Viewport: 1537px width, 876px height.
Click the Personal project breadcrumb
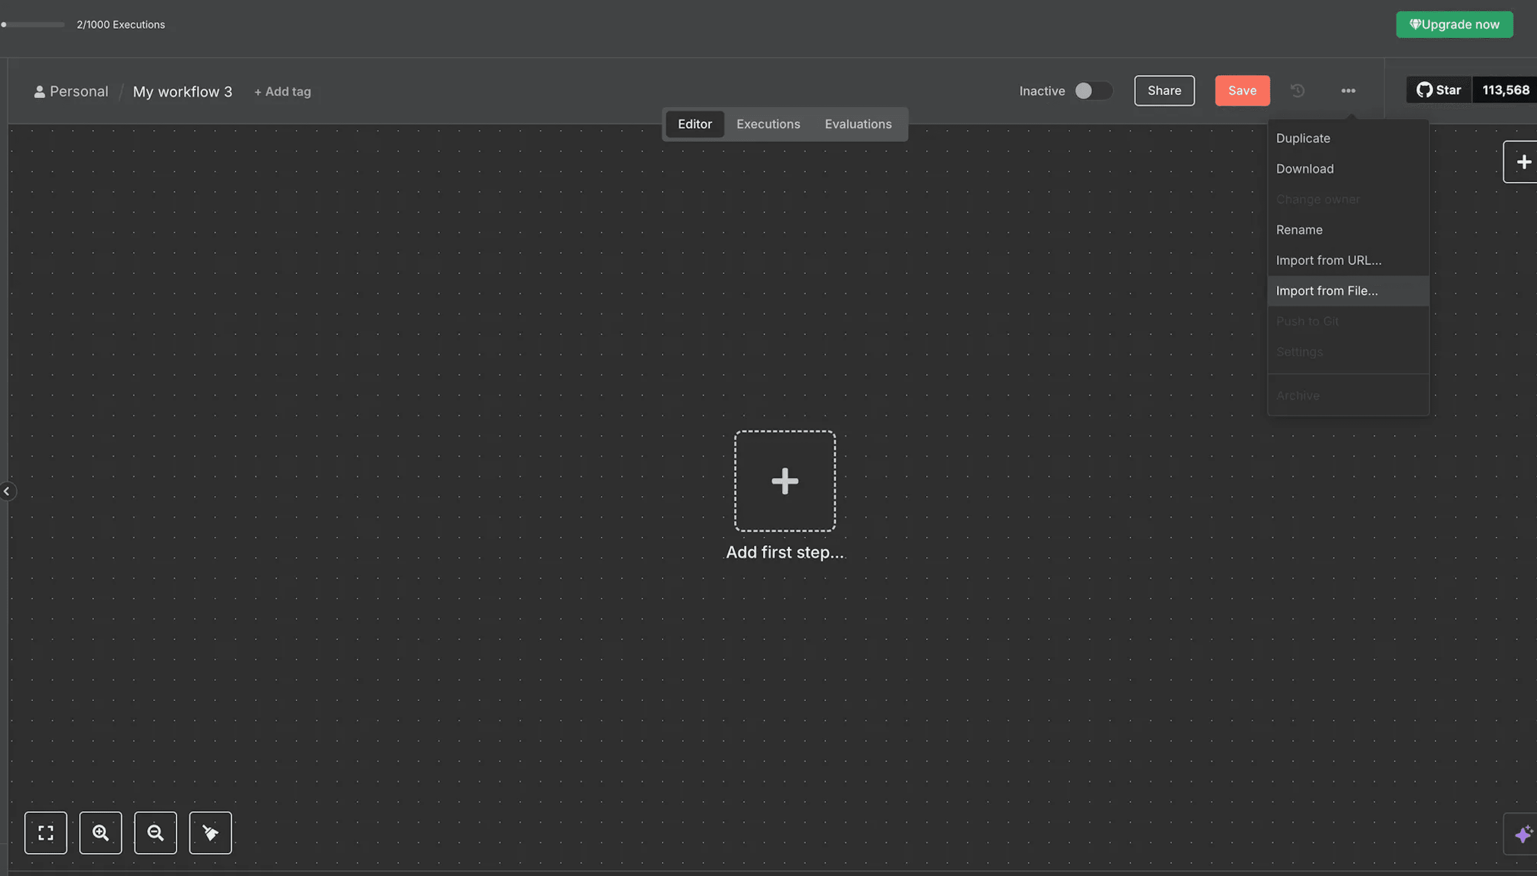coord(72,92)
